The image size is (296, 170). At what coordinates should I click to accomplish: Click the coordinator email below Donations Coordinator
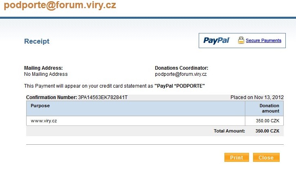pos(181,74)
